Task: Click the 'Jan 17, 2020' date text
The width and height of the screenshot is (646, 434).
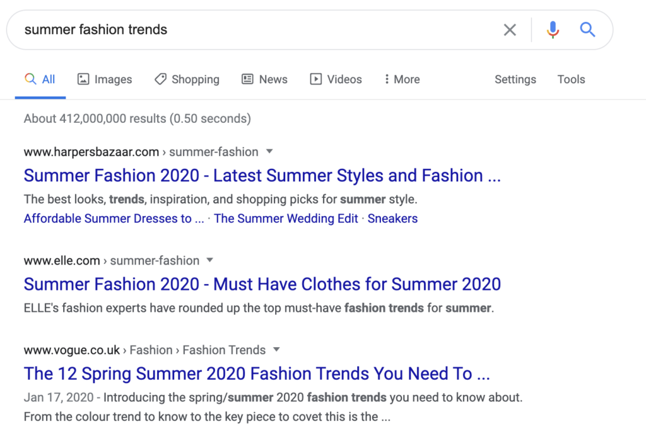Action: [x=59, y=397]
